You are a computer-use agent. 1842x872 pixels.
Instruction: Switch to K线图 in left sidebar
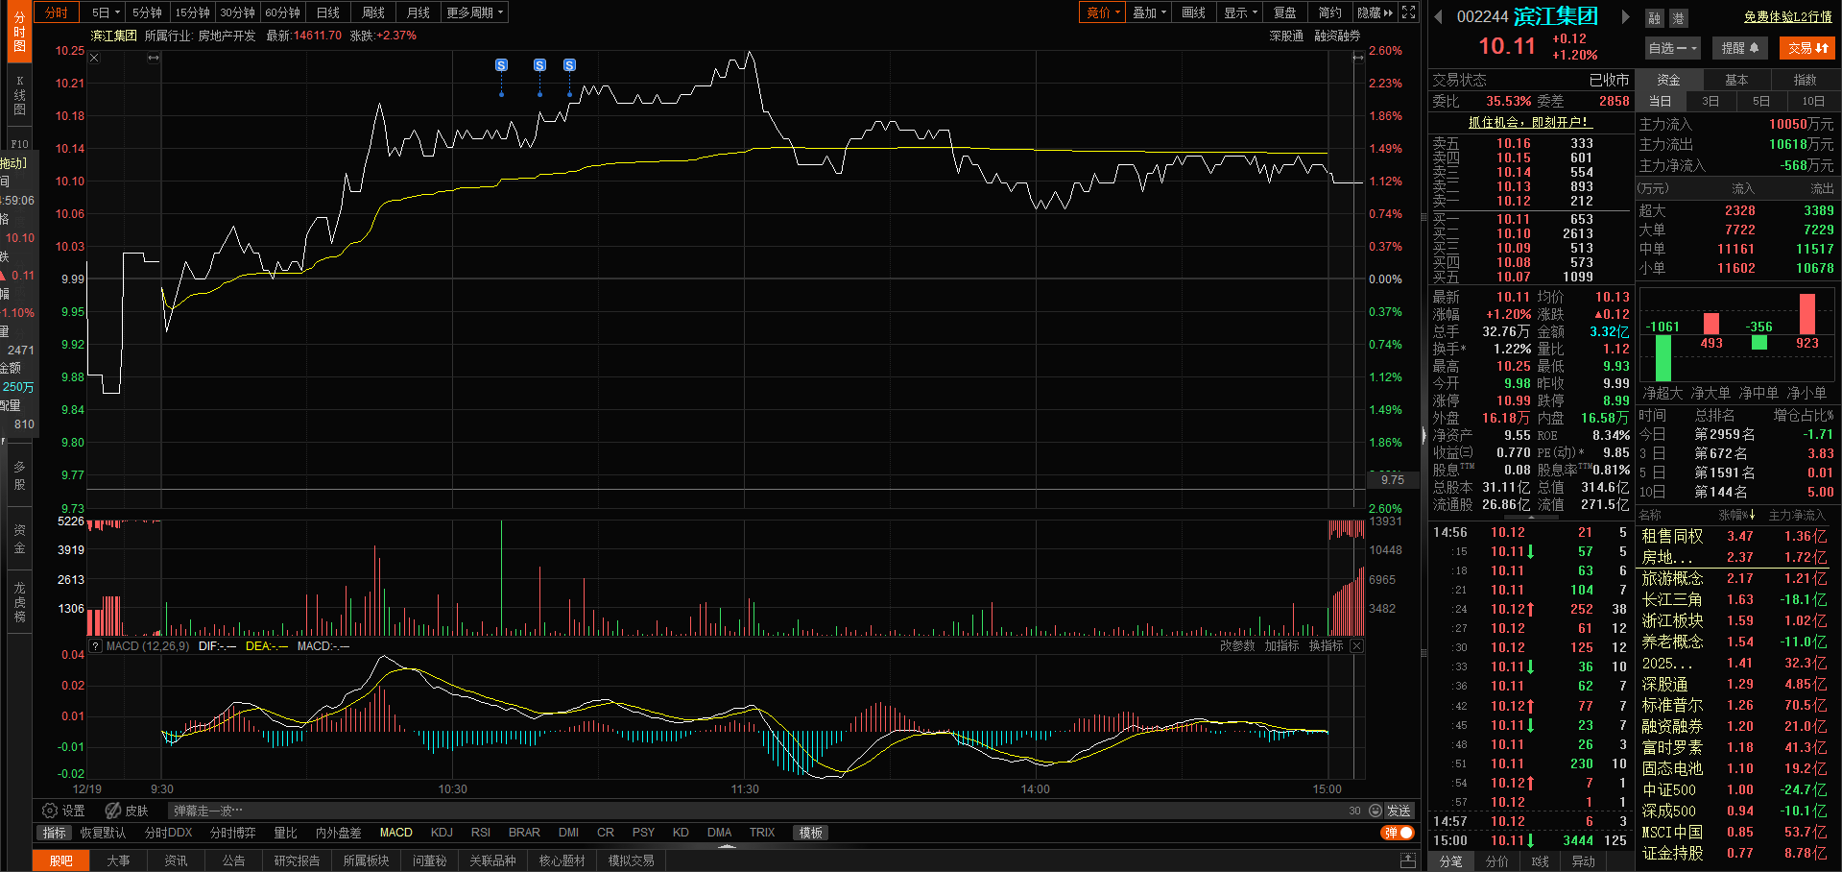pyautogui.click(x=19, y=95)
